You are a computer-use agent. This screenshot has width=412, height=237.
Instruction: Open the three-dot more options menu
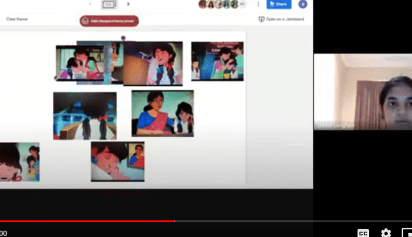coord(258,4)
